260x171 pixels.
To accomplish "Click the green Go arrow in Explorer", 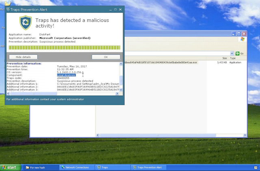I will pos(237,53).
